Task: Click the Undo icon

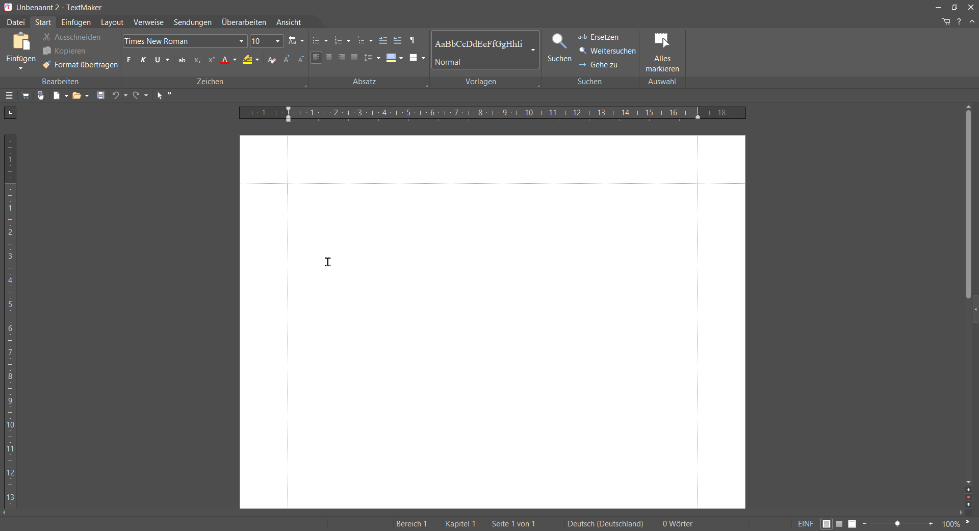Action: coord(116,95)
